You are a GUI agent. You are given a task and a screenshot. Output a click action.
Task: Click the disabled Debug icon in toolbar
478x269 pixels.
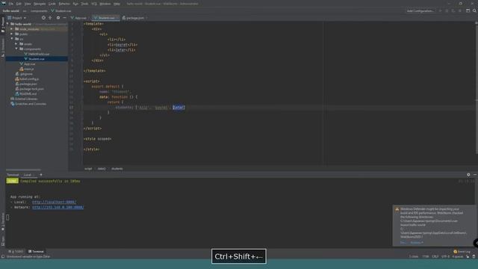[x=447, y=11]
